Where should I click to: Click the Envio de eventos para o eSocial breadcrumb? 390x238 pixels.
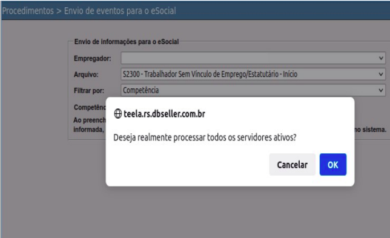pyautogui.click(x=120, y=11)
